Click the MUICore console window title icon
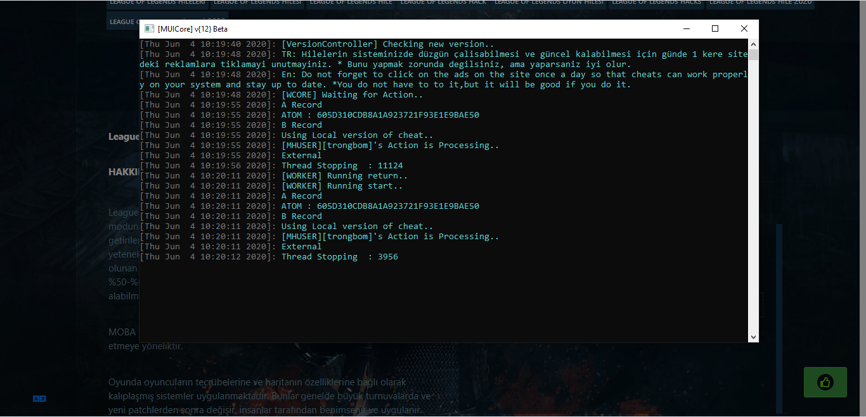This screenshot has width=866, height=417. (x=150, y=29)
